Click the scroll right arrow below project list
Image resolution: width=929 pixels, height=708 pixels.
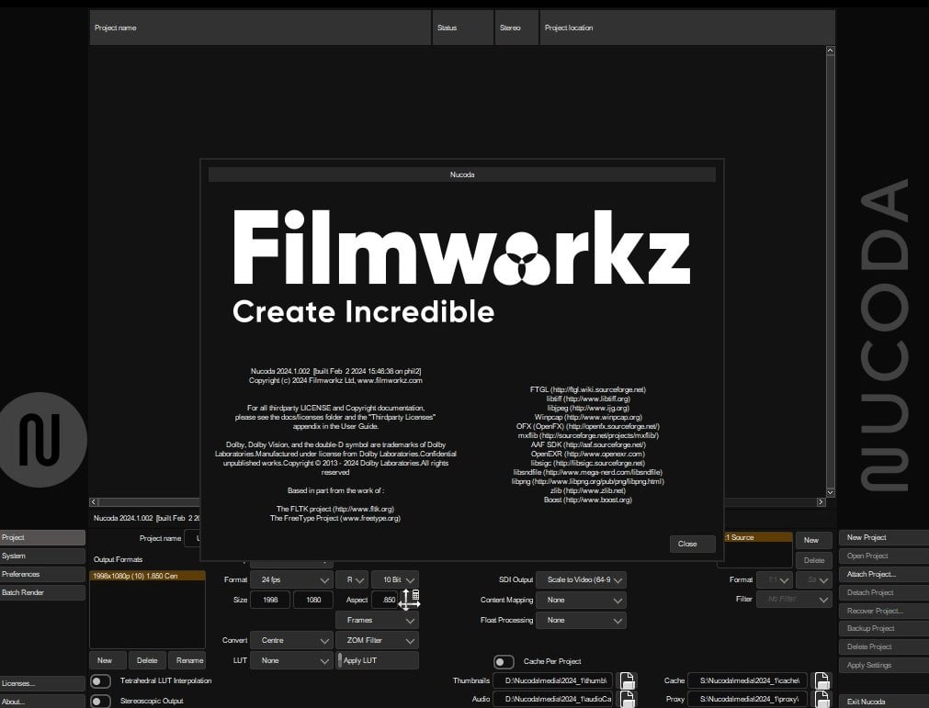coord(821,502)
